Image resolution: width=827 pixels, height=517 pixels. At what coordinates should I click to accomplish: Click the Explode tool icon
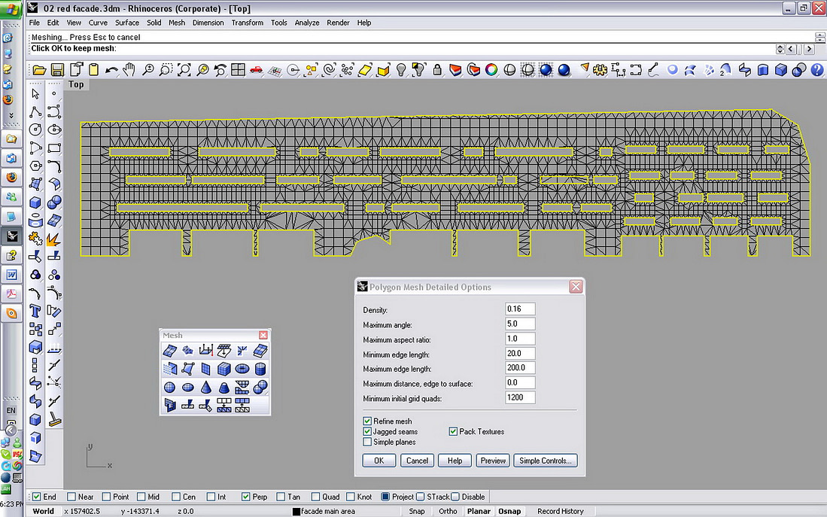pos(53,239)
